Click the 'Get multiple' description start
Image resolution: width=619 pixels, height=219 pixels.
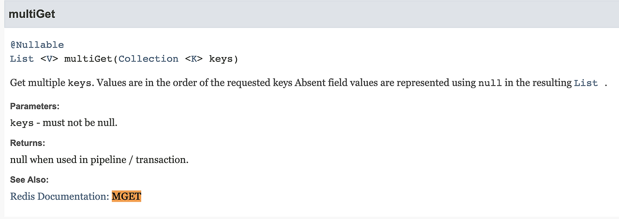pyautogui.click(x=38, y=83)
